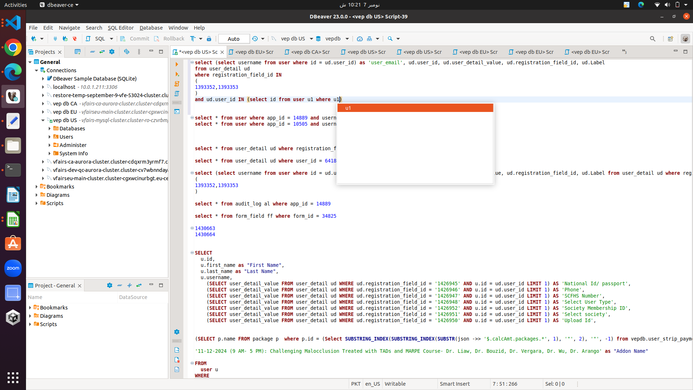The width and height of the screenshot is (693, 390).
Task: Switch to the vep db CA script tab
Action: [307, 52]
